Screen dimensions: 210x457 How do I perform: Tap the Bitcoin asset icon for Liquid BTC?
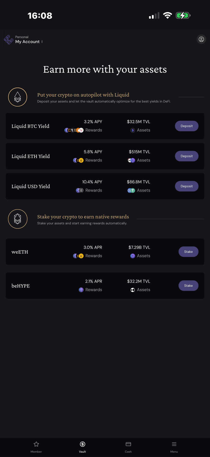tap(132, 130)
